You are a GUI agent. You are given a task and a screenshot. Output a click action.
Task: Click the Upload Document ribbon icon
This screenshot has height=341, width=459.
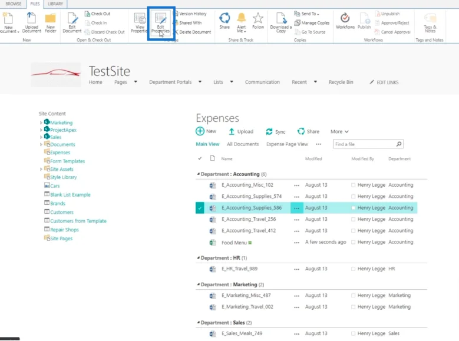pos(31,22)
